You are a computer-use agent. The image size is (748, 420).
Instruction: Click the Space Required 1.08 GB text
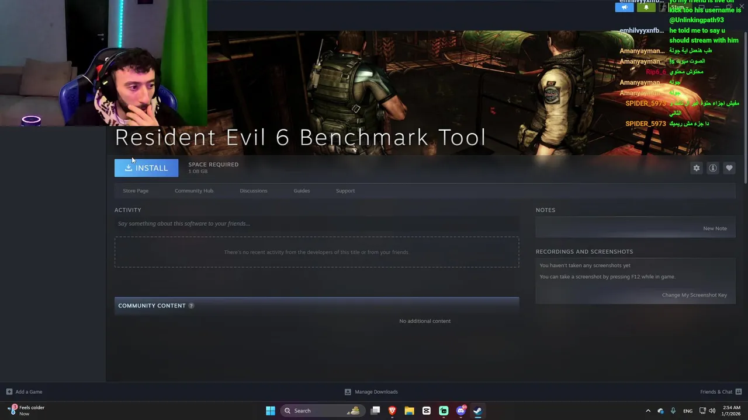tap(213, 168)
